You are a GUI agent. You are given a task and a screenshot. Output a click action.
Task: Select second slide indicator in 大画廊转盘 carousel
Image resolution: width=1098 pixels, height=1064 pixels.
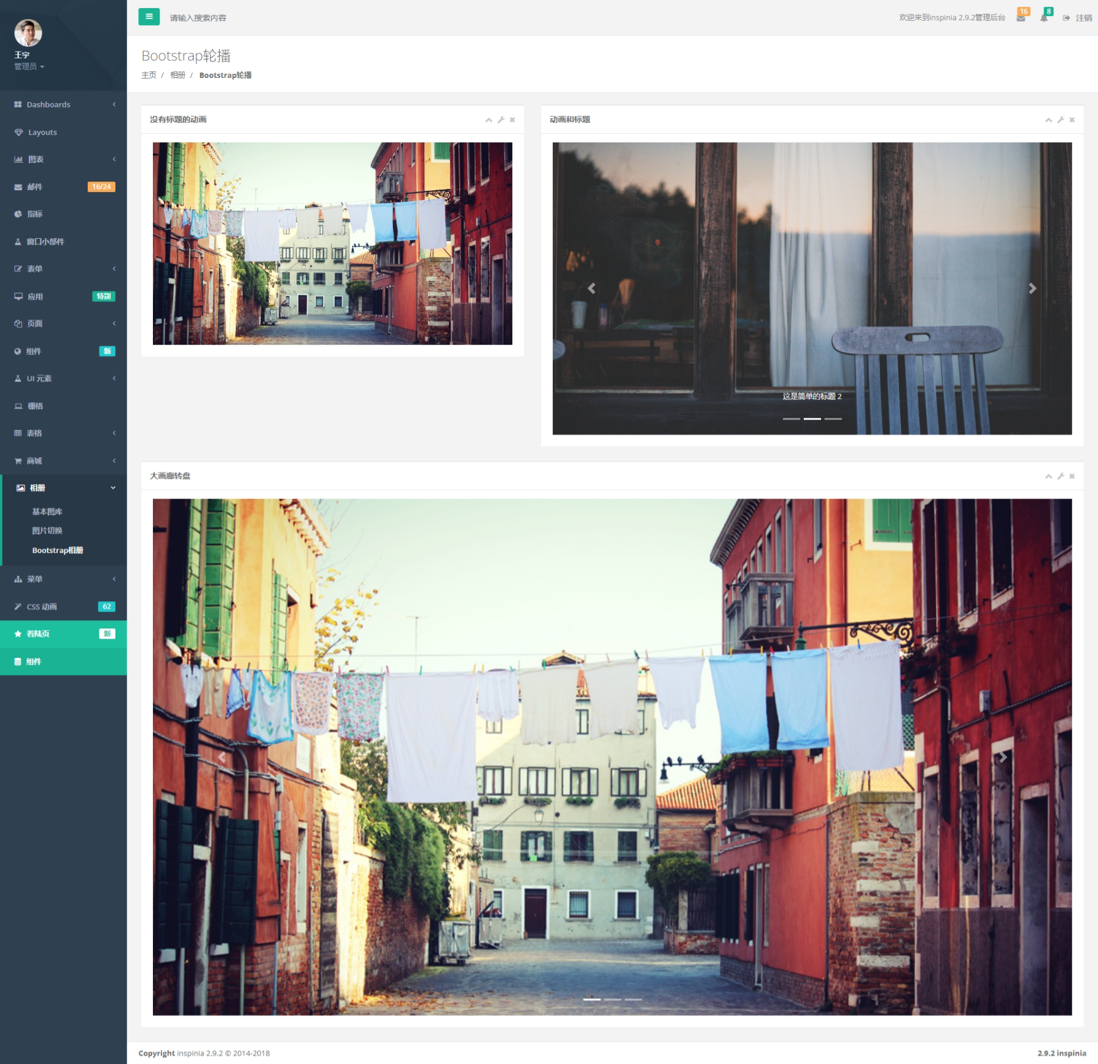click(612, 1000)
